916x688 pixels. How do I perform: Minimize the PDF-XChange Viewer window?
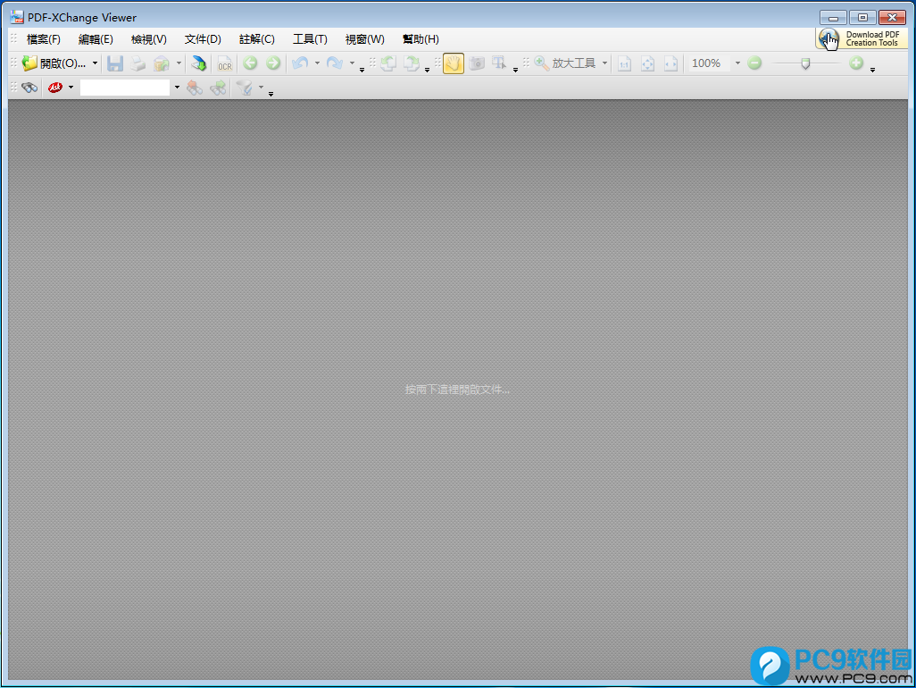coord(833,18)
